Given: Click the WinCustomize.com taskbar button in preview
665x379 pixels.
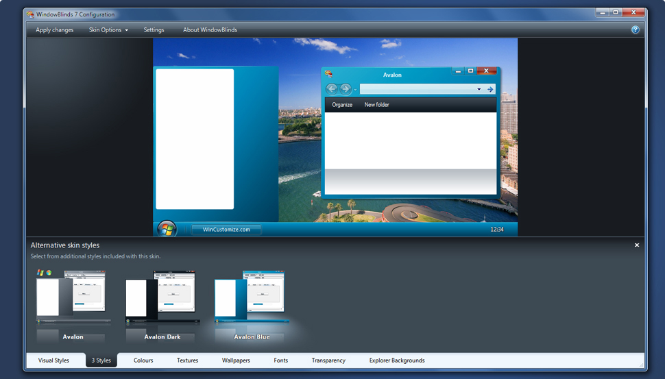Looking at the screenshot, I should click(x=226, y=230).
